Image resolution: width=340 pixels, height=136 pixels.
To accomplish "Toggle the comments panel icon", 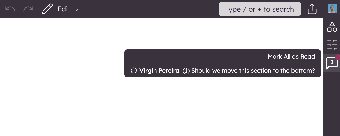I will coord(331,63).
